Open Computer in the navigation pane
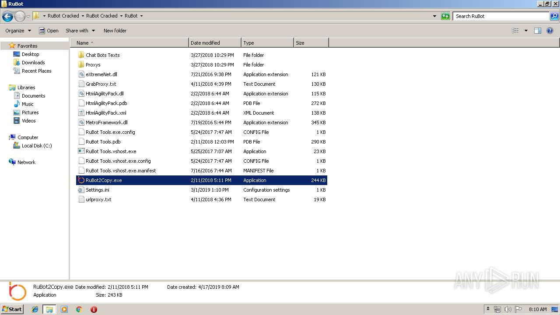Viewport: 560px width, 315px height. coord(28,137)
